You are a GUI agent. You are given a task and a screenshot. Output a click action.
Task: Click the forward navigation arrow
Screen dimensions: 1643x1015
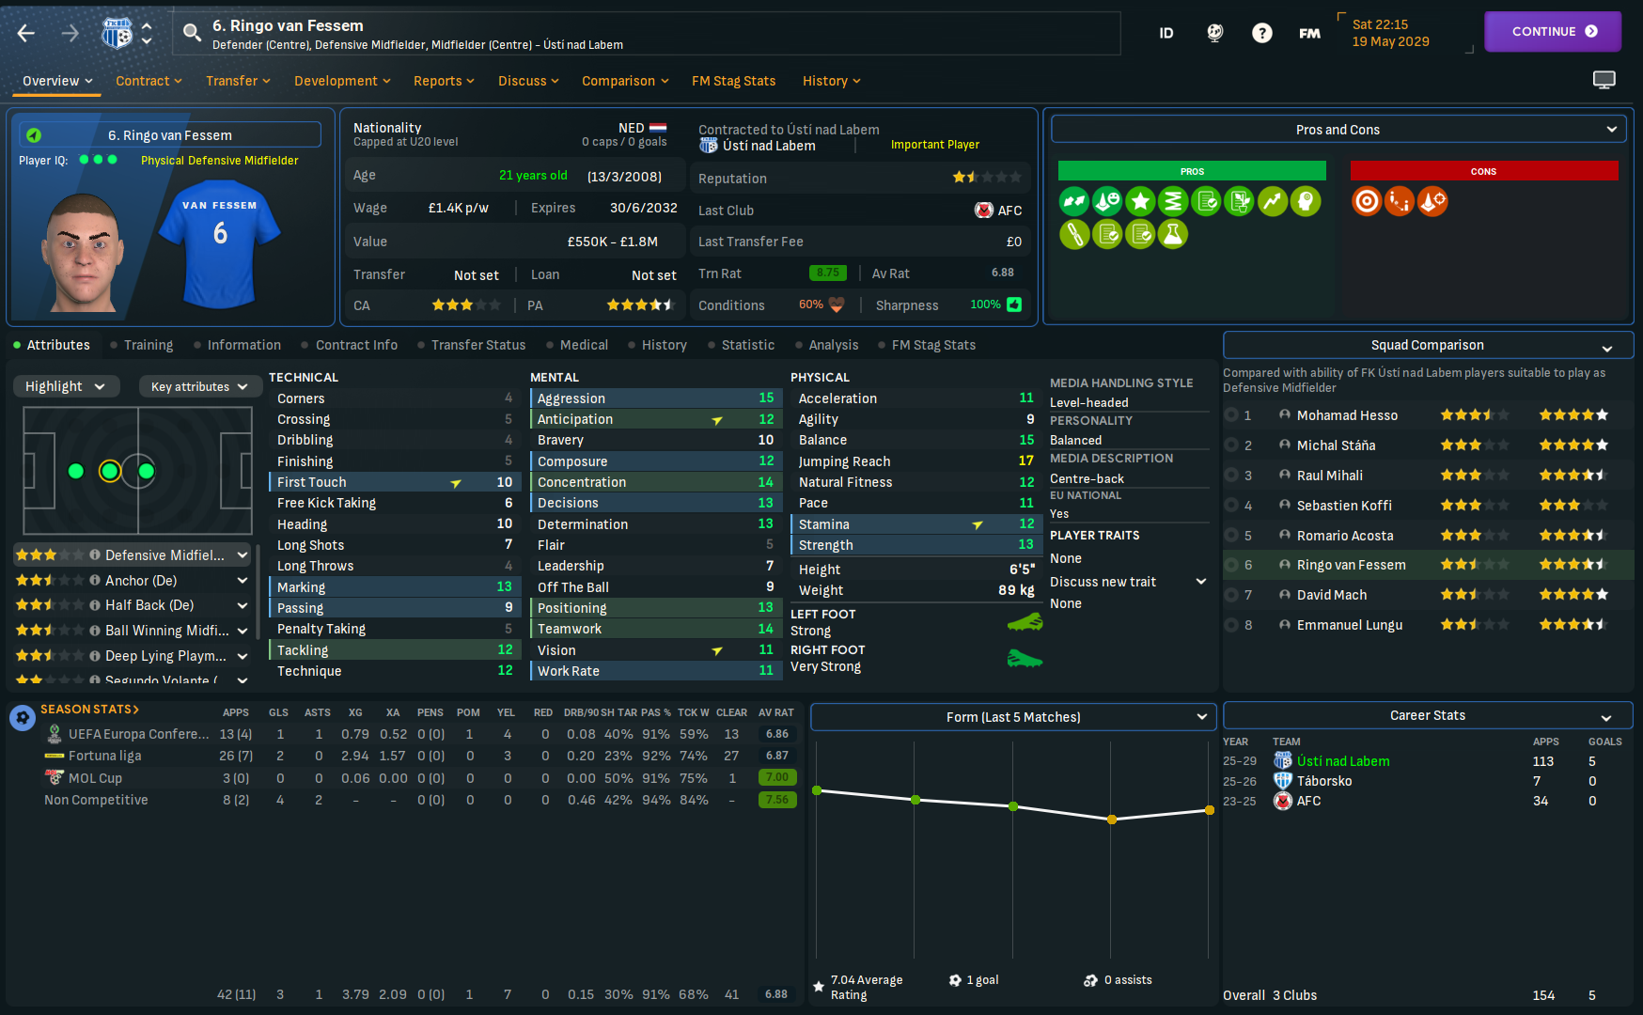tap(70, 33)
